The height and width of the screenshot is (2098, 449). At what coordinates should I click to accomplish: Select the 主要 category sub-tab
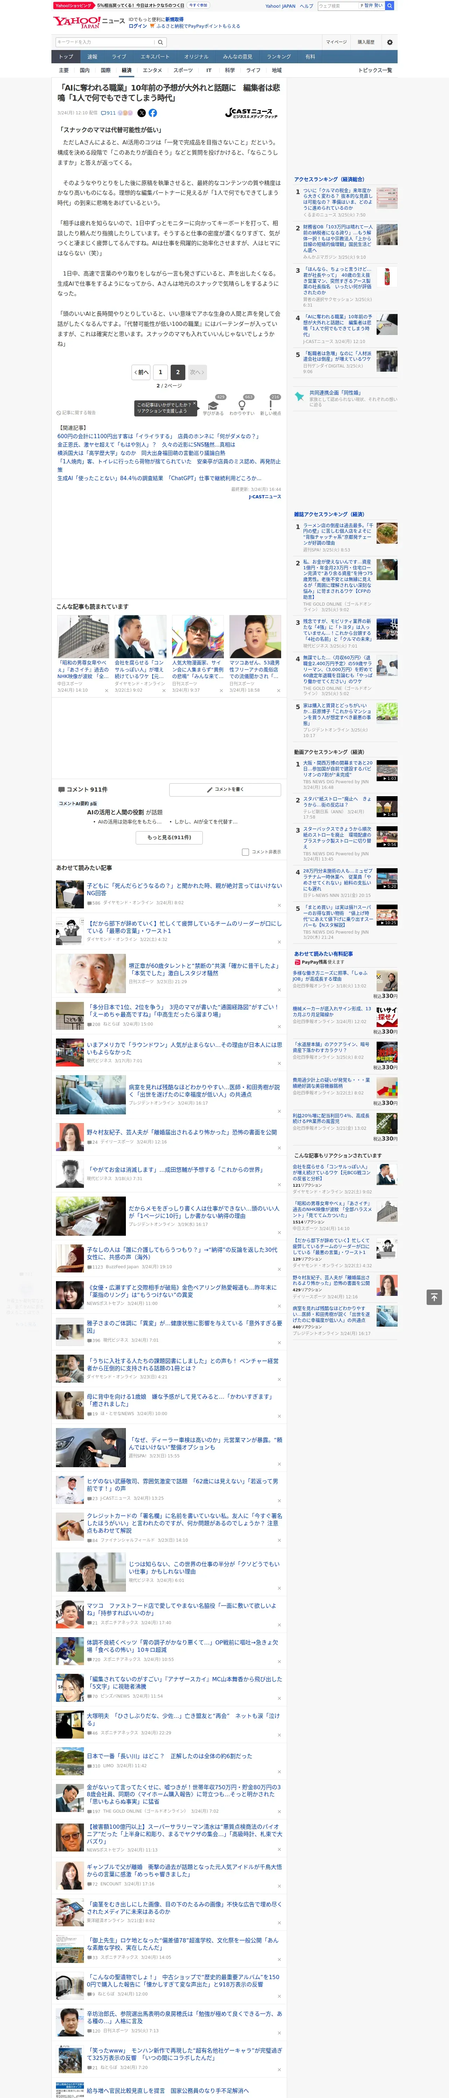click(64, 70)
